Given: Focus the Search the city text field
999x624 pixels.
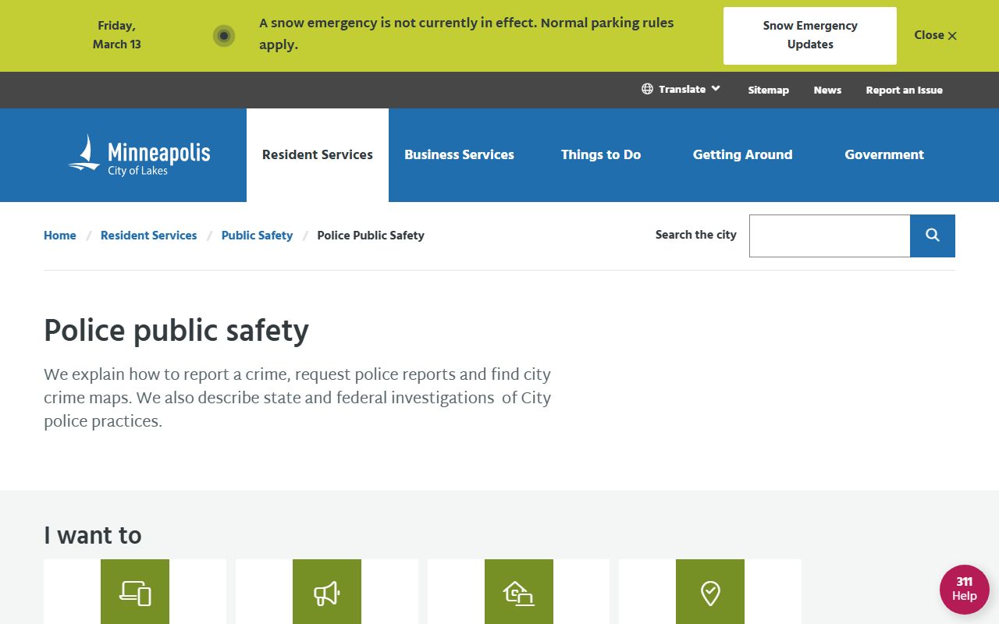Looking at the screenshot, I should point(829,236).
